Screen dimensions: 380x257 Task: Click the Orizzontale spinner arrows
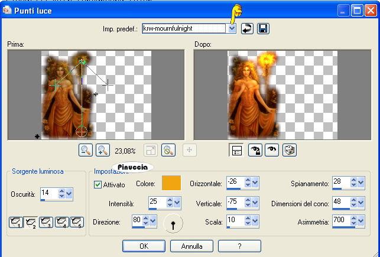tap(248, 182)
